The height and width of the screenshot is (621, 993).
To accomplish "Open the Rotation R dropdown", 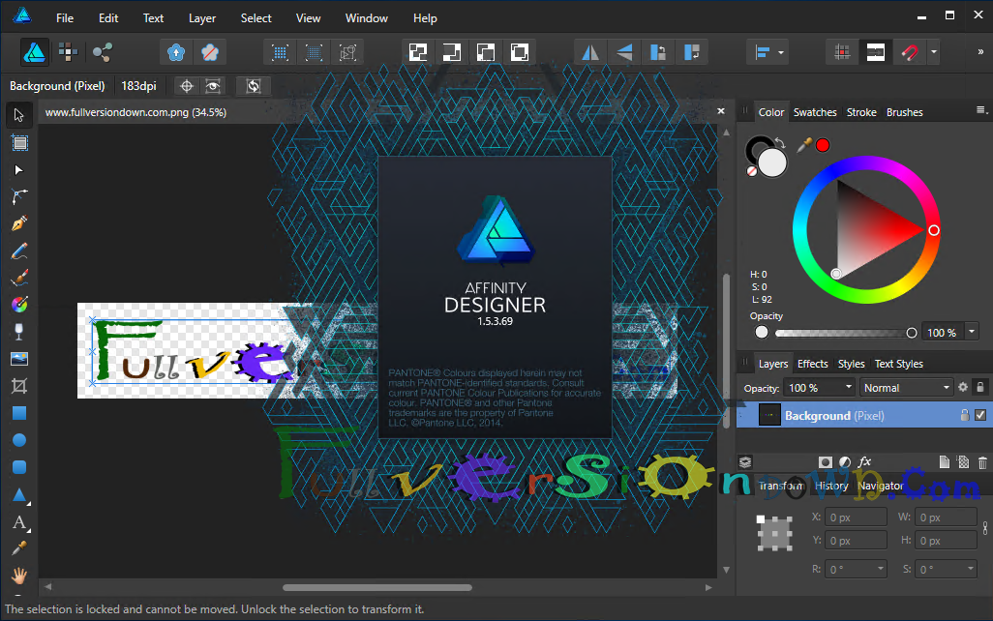I will (x=881, y=569).
